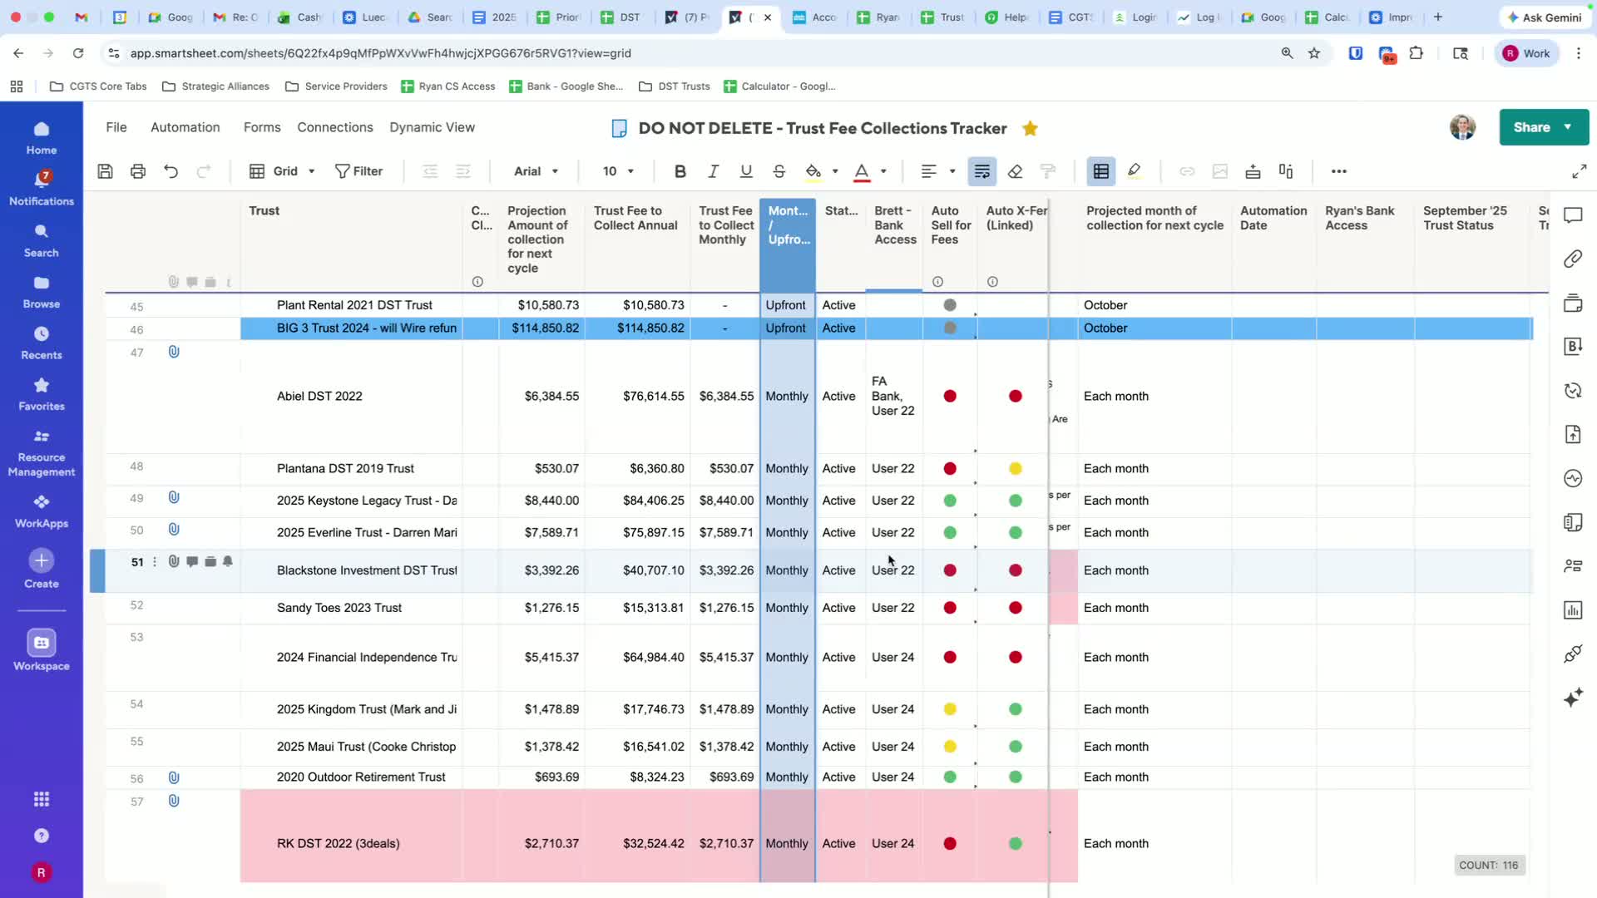
Task: Click the Save icon in toolbar
Action: 105,171
